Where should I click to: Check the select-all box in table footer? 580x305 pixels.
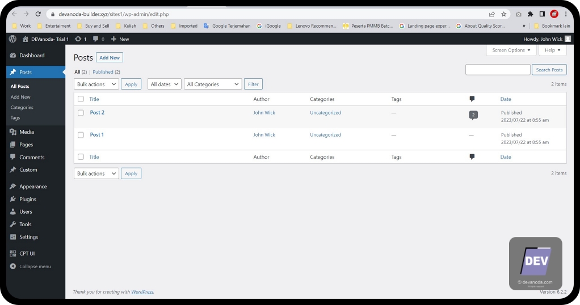click(81, 156)
